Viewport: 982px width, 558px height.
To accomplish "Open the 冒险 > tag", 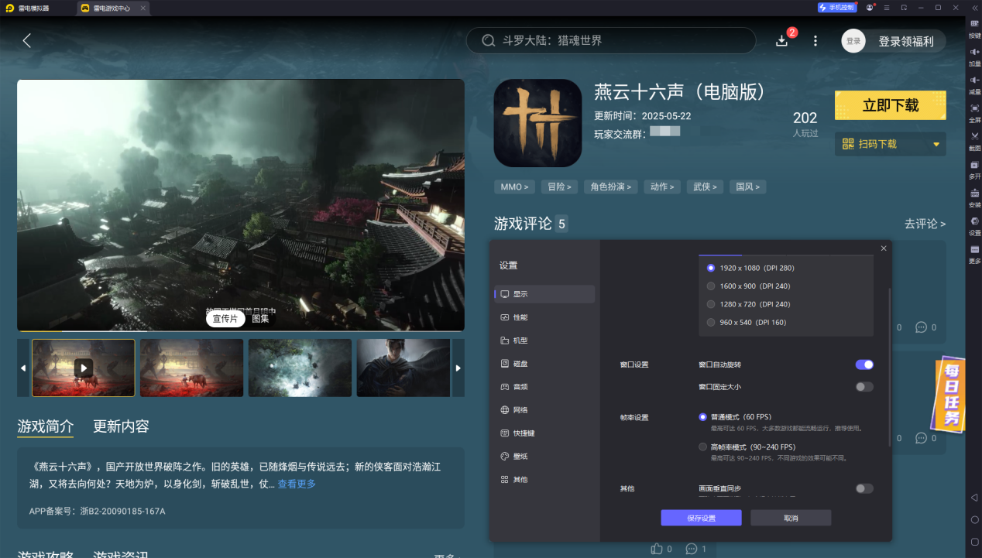I will click(x=559, y=187).
